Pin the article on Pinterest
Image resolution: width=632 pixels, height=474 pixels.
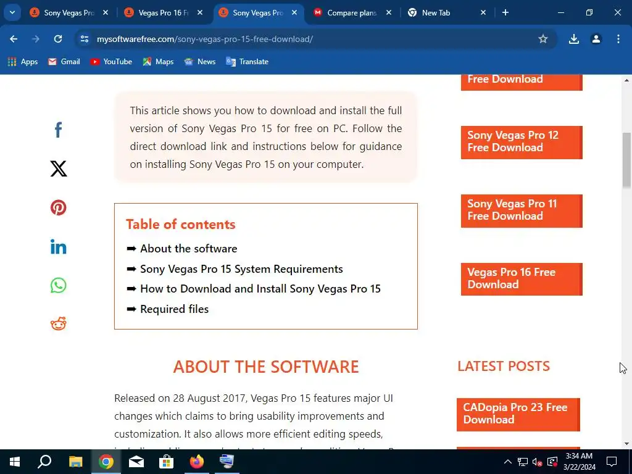click(59, 207)
